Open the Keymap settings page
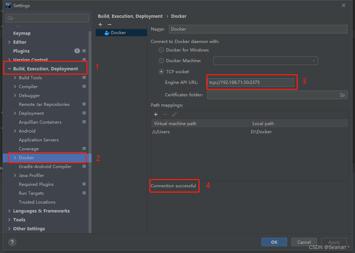The width and height of the screenshot is (355, 253). 22,33
